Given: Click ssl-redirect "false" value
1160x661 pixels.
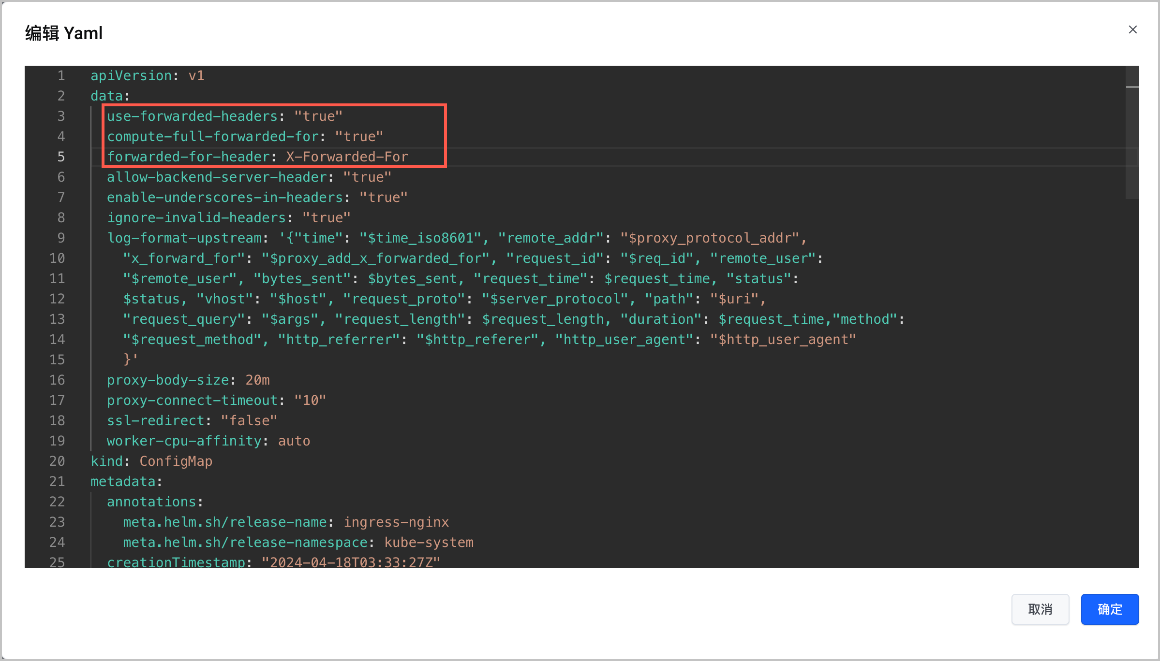Looking at the screenshot, I should [x=249, y=420].
